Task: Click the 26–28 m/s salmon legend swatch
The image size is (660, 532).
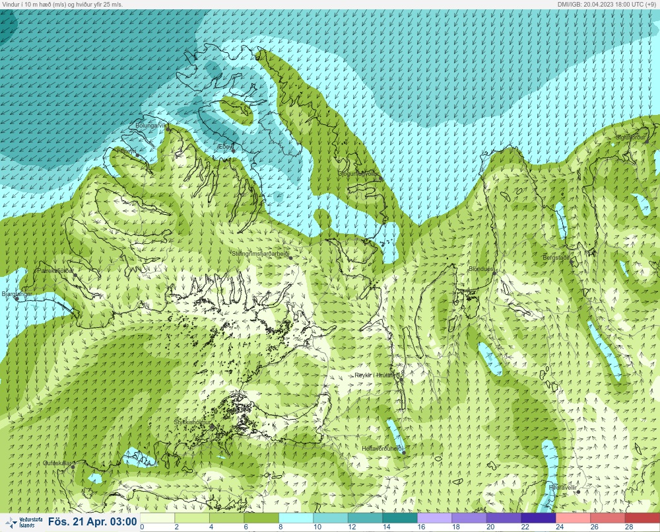Action: [x=609, y=517]
